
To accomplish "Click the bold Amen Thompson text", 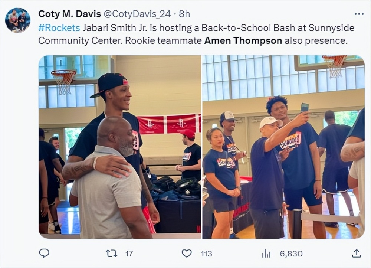I will pyautogui.click(x=243, y=41).
